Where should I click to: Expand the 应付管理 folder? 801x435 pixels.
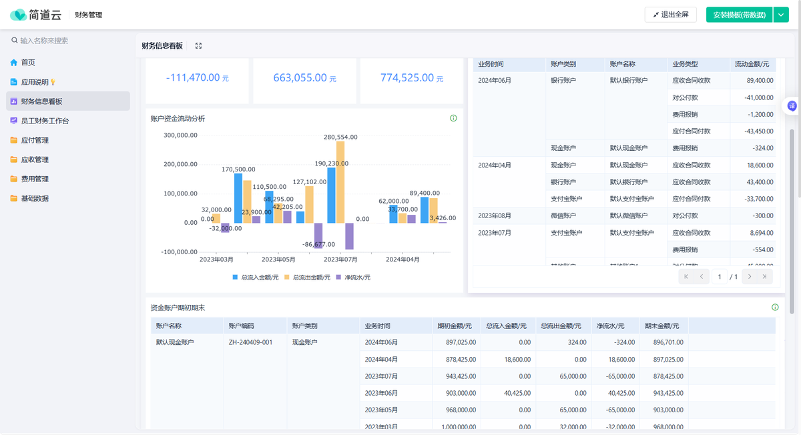point(35,140)
